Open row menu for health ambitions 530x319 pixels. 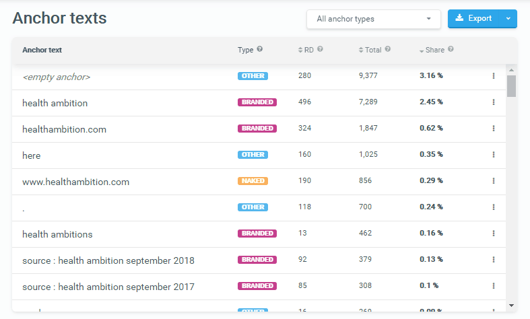493,234
